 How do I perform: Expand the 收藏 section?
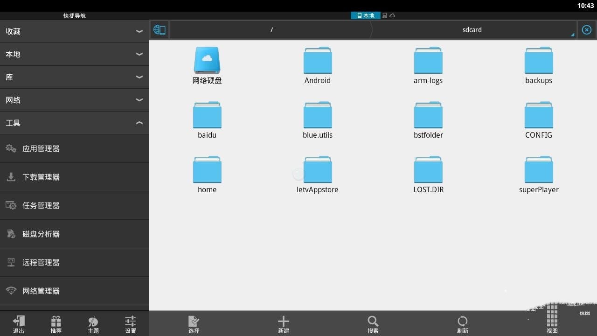click(x=75, y=31)
